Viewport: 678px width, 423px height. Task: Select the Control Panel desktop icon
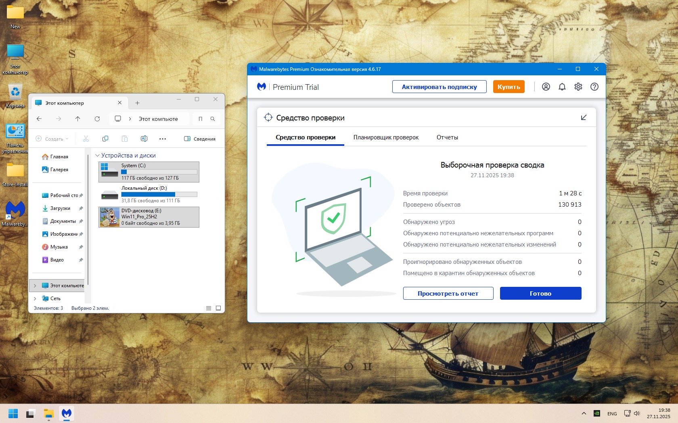coord(15,139)
